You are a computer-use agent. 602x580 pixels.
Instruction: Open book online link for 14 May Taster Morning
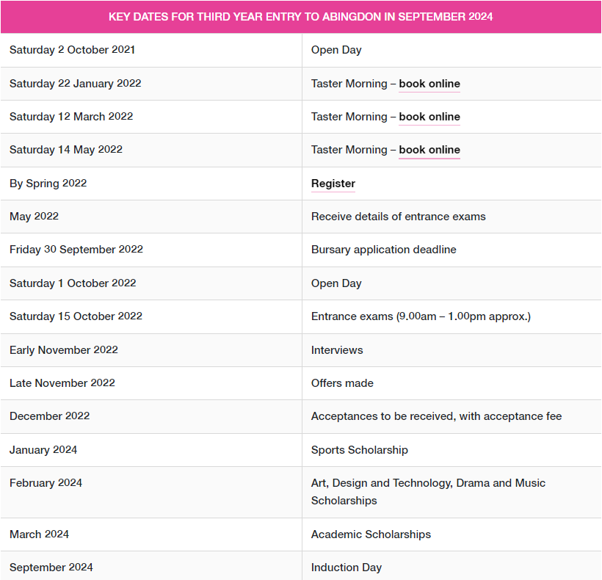(429, 150)
